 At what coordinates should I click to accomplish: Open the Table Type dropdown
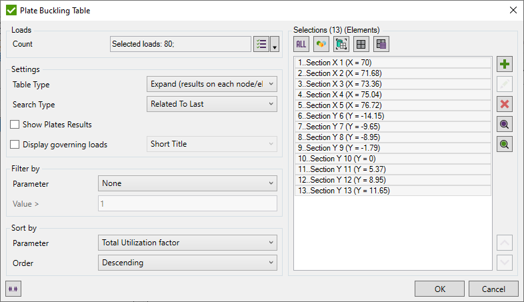[x=211, y=85]
